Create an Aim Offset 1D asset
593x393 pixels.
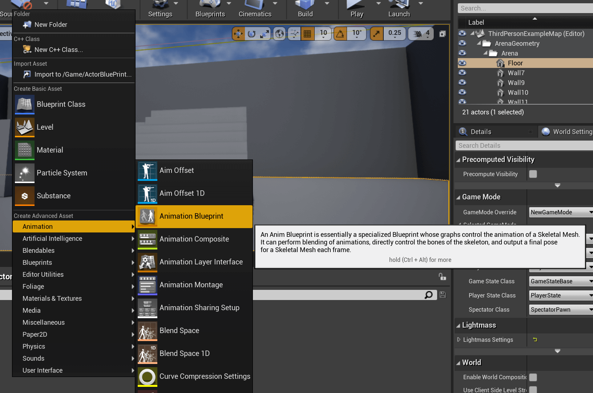coord(194,193)
